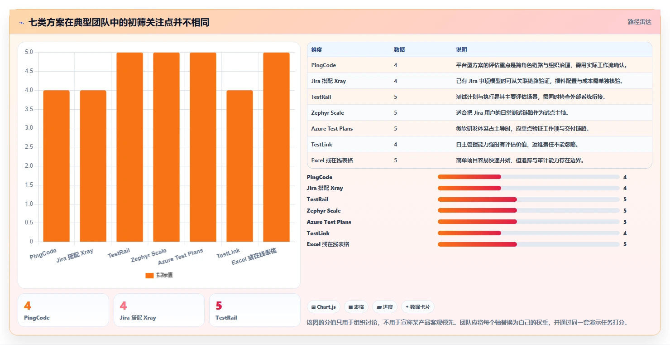Click the PingCode x-axis label

coord(43,254)
